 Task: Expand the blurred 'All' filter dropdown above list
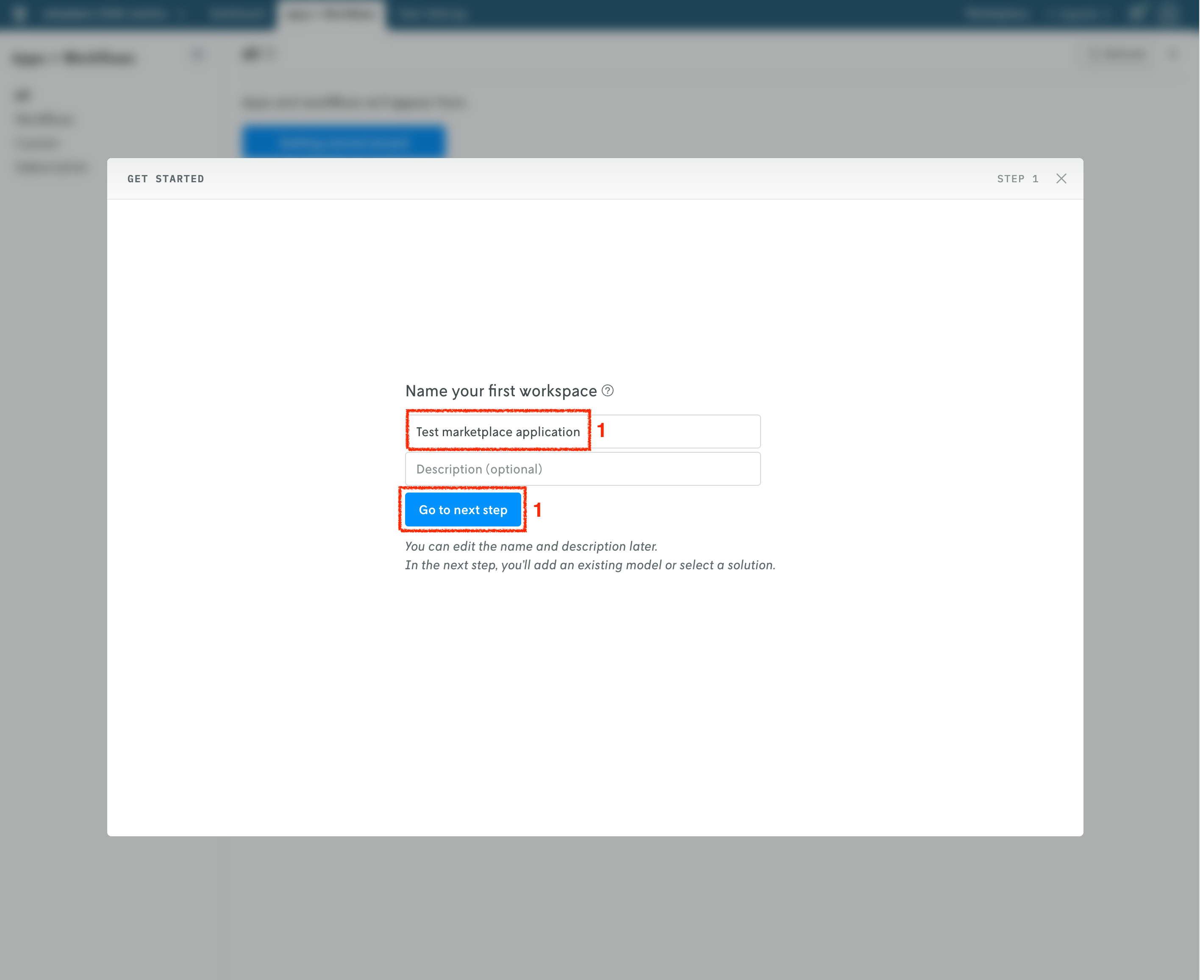click(x=257, y=54)
